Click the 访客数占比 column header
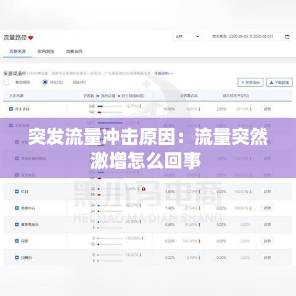 (189, 96)
